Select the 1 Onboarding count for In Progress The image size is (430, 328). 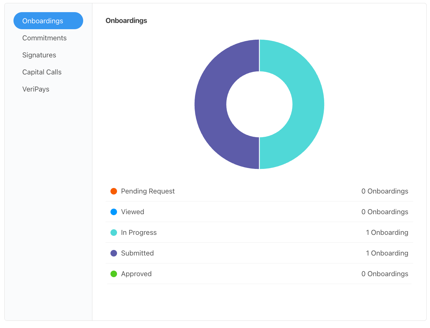387,232
